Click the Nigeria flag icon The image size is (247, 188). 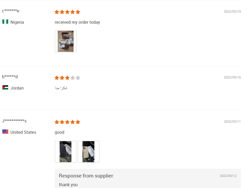(x=5, y=22)
